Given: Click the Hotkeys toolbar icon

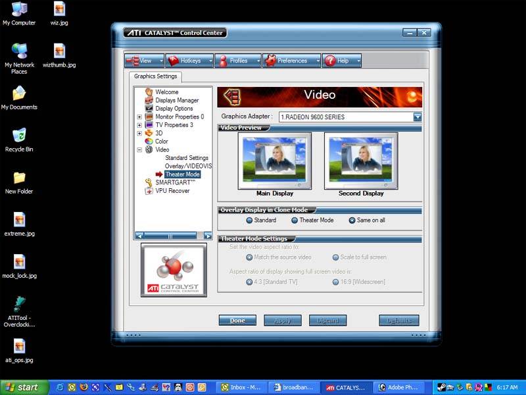Looking at the screenshot, I should pos(173,61).
